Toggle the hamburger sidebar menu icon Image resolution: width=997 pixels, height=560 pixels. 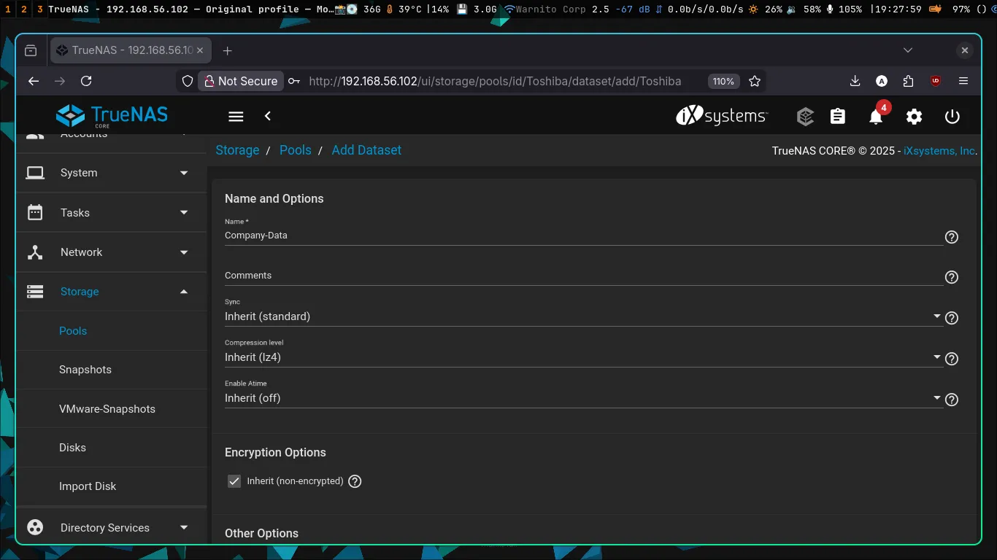(236, 117)
